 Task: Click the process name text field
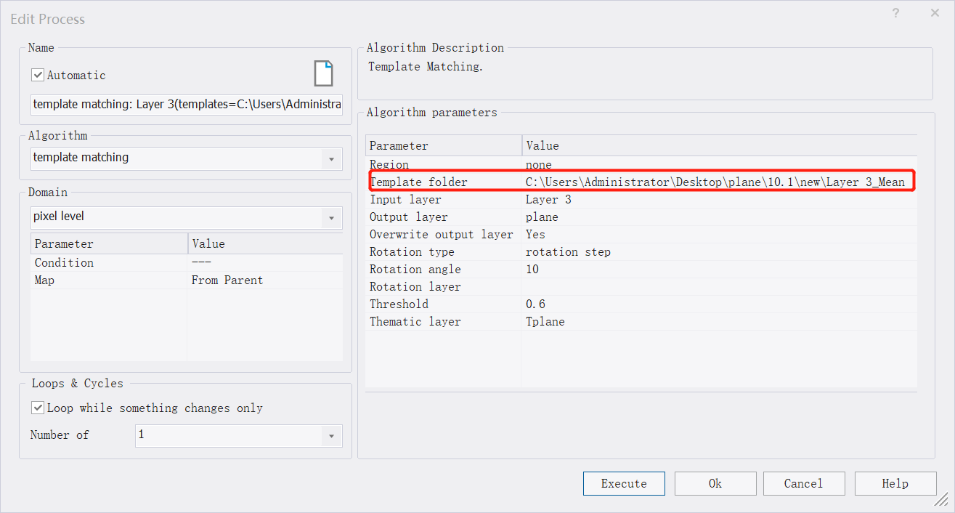(x=187, y=105)
